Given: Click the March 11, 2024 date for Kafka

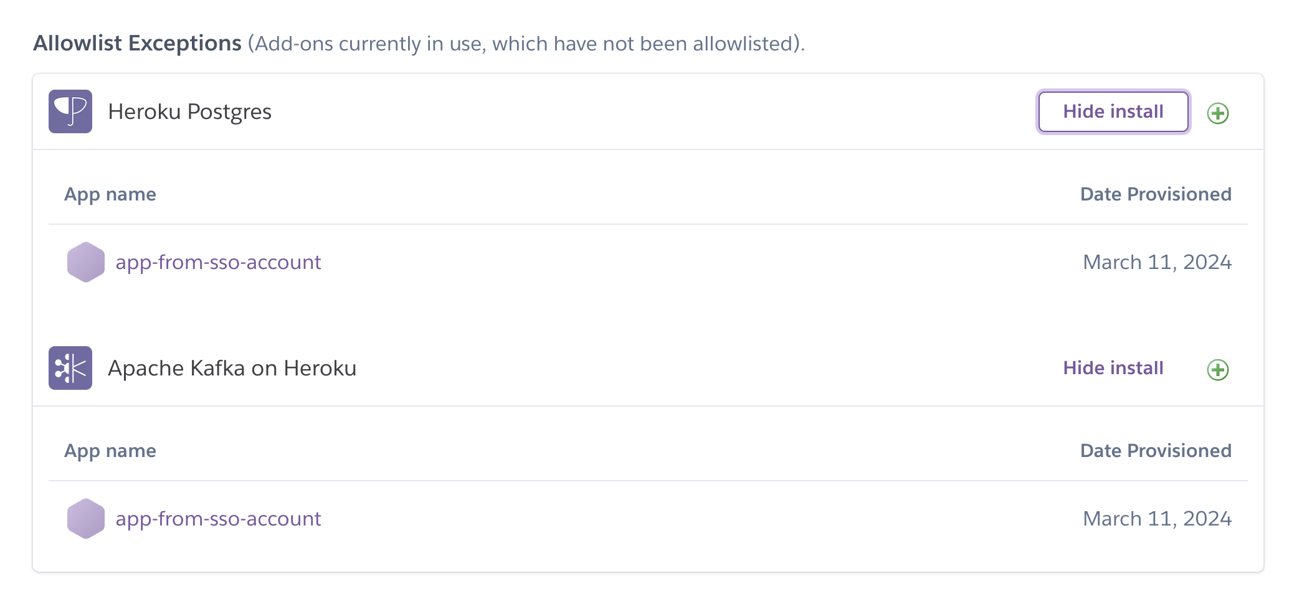Looking at the screenshot, I should [1157, 519].
